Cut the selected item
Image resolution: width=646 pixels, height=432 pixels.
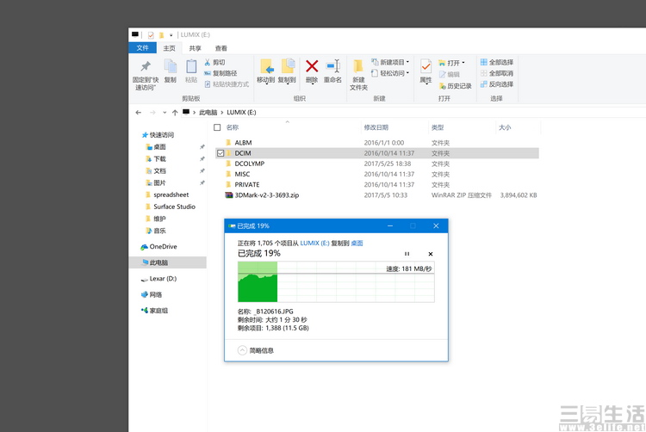(x=214, y=62)
